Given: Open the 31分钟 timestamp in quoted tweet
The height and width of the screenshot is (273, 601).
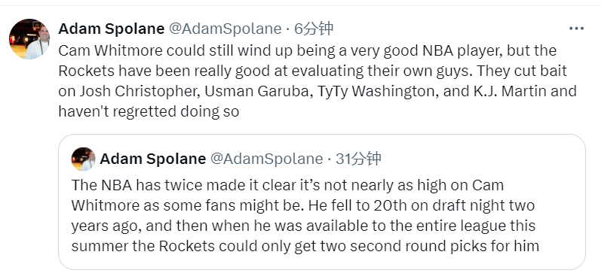Looking at the screenshot, I should click(358, 159).
